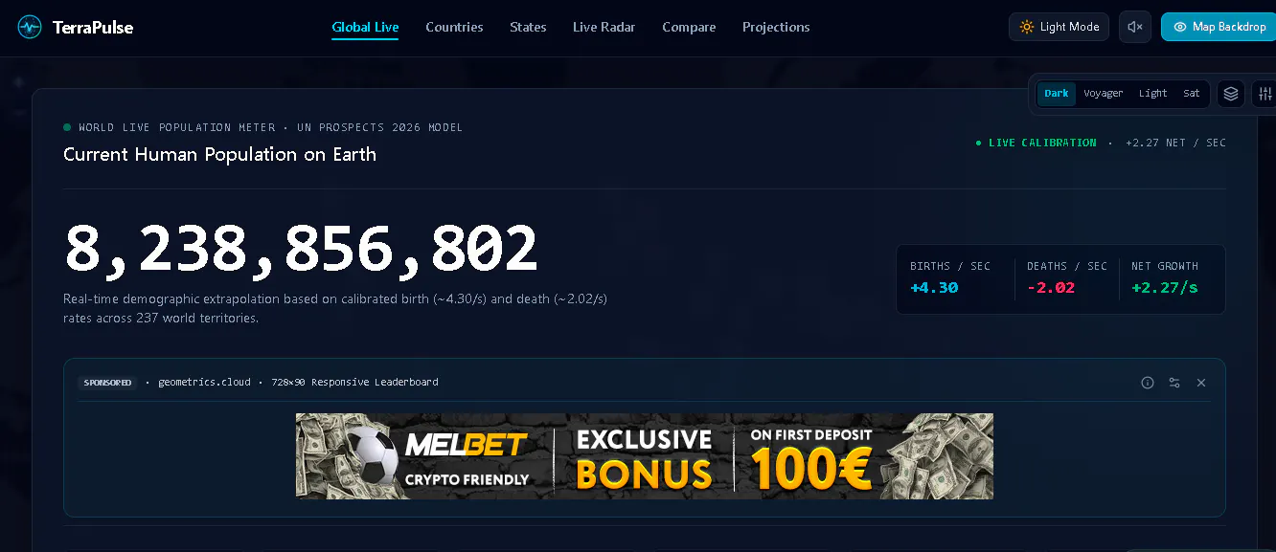Viewport: 1276px width, 552px height.
Task: Go to the Countries tab
Action: click(454, 27)
